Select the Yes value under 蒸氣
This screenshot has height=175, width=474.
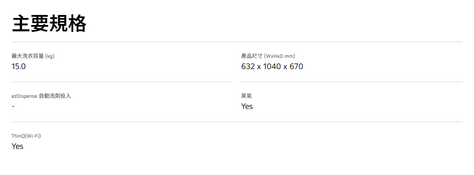pos(247,107)
